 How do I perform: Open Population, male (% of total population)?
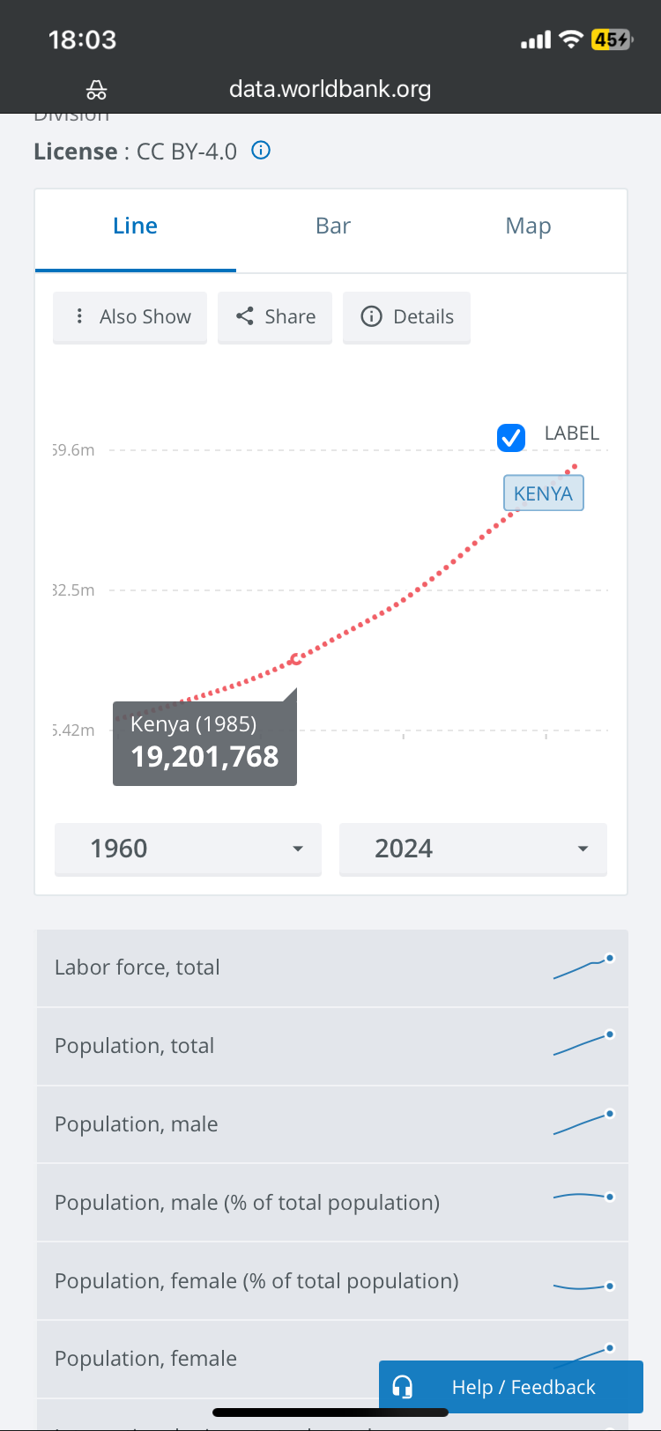pos(247,1202)
